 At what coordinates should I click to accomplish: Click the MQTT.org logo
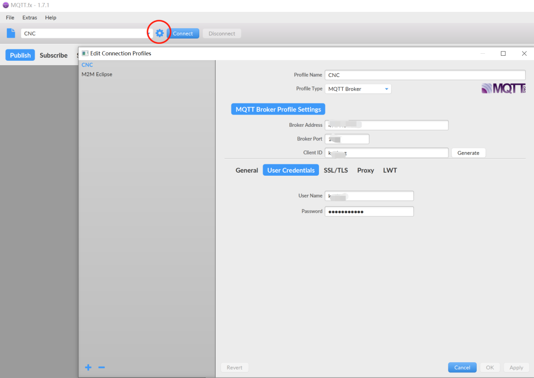[x=503, y=88]
